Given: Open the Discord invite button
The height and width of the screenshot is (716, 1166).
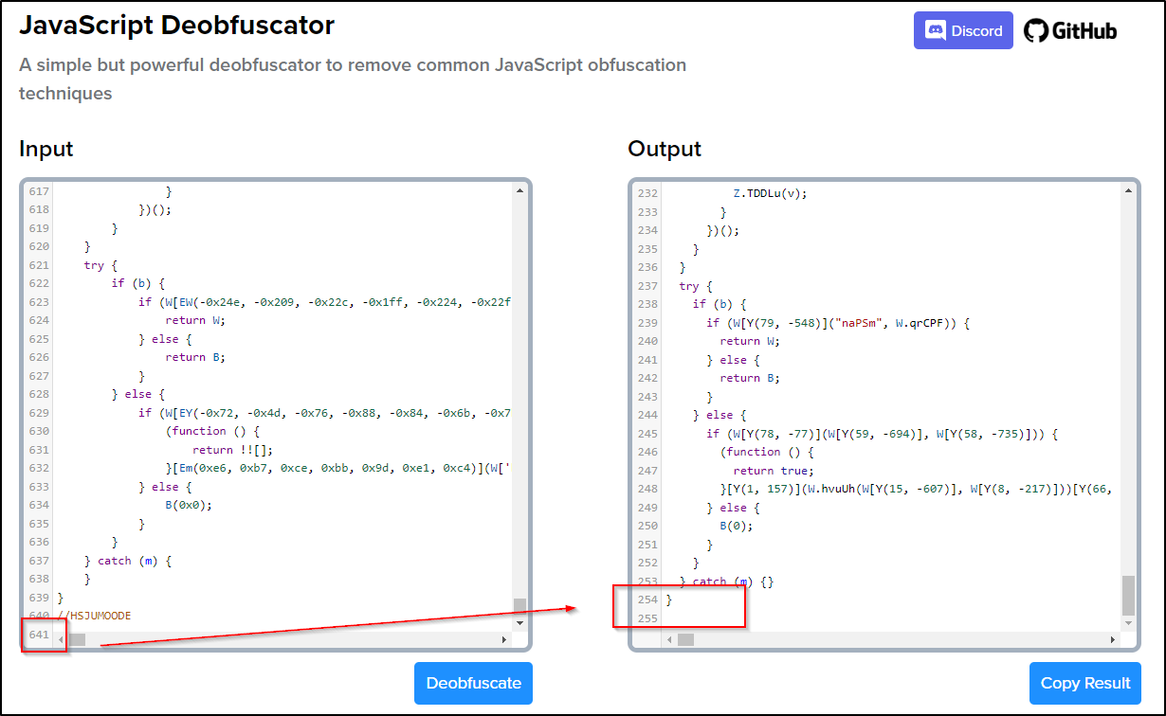Looking at the screenshot, I should (962, 30).
